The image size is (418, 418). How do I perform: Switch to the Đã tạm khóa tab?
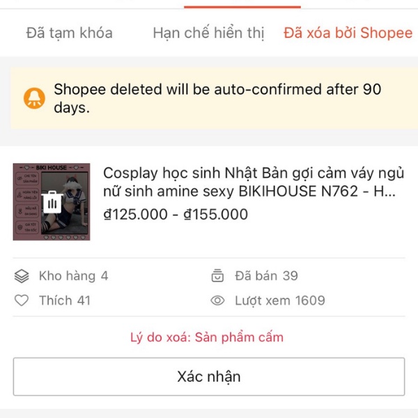[69, 33]
